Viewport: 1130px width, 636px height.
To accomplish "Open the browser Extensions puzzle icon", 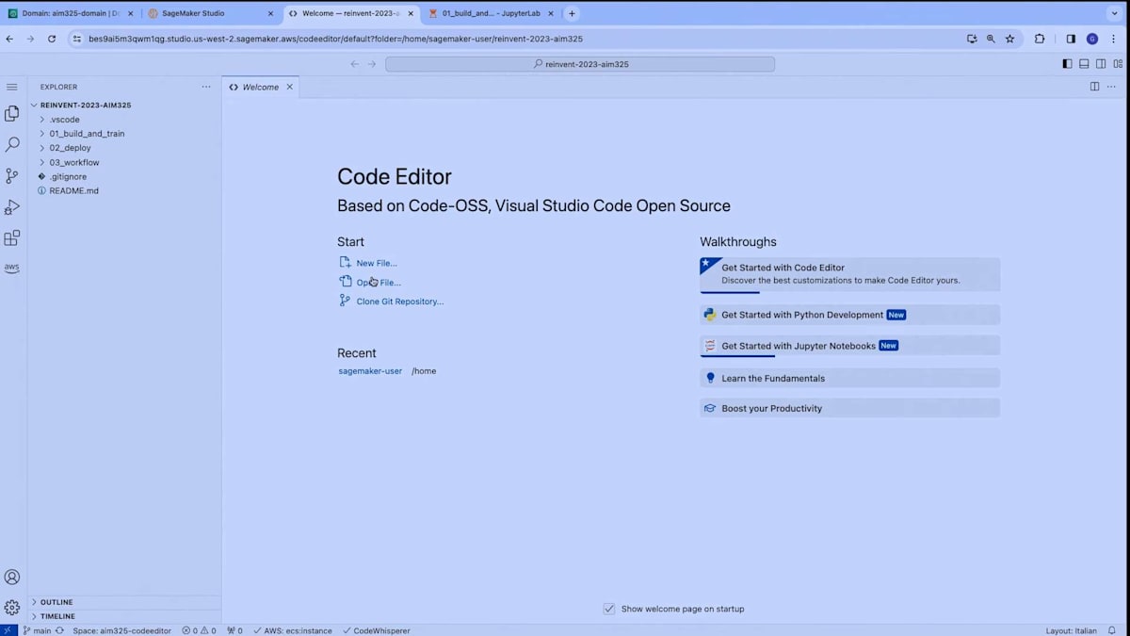I will 1040,39.
